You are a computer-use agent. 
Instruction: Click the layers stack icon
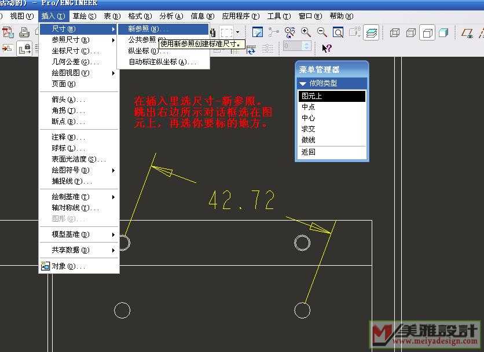[371, 33]
